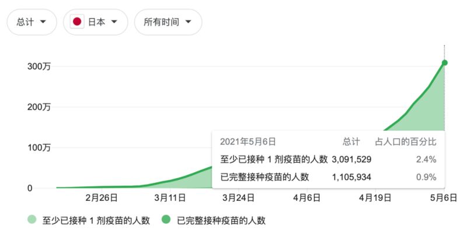Click the 5月6日 x-axis label

[x=443, y=198]
